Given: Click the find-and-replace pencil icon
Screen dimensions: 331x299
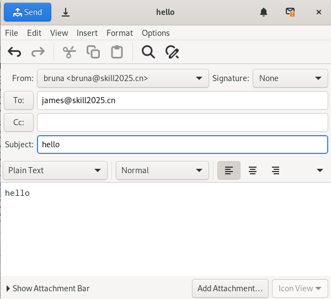Looking at the screenshot, I should click(x=172, y=52).
